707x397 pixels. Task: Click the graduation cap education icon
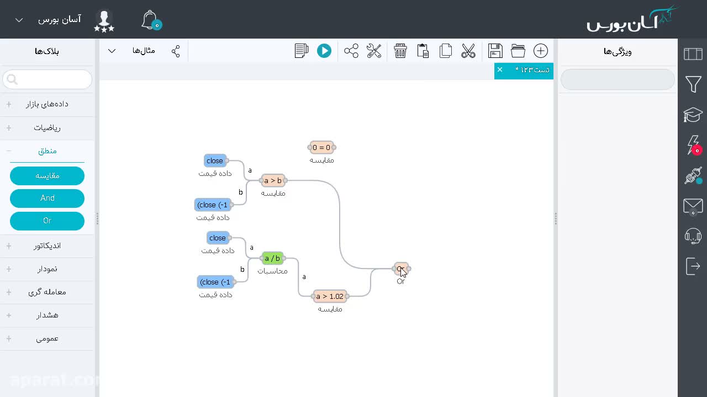693,115
